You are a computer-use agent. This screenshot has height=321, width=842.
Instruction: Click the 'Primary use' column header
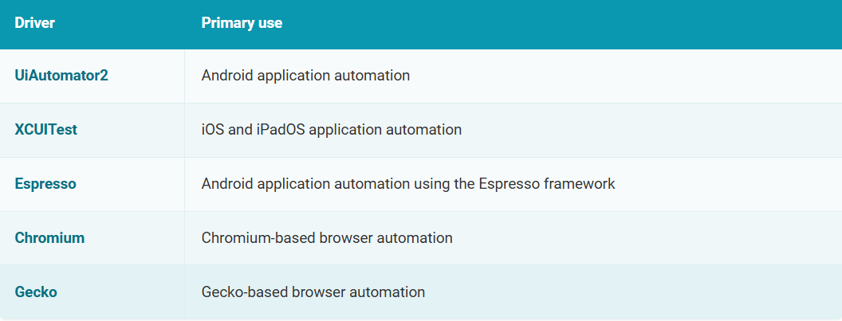coord(242,23)
